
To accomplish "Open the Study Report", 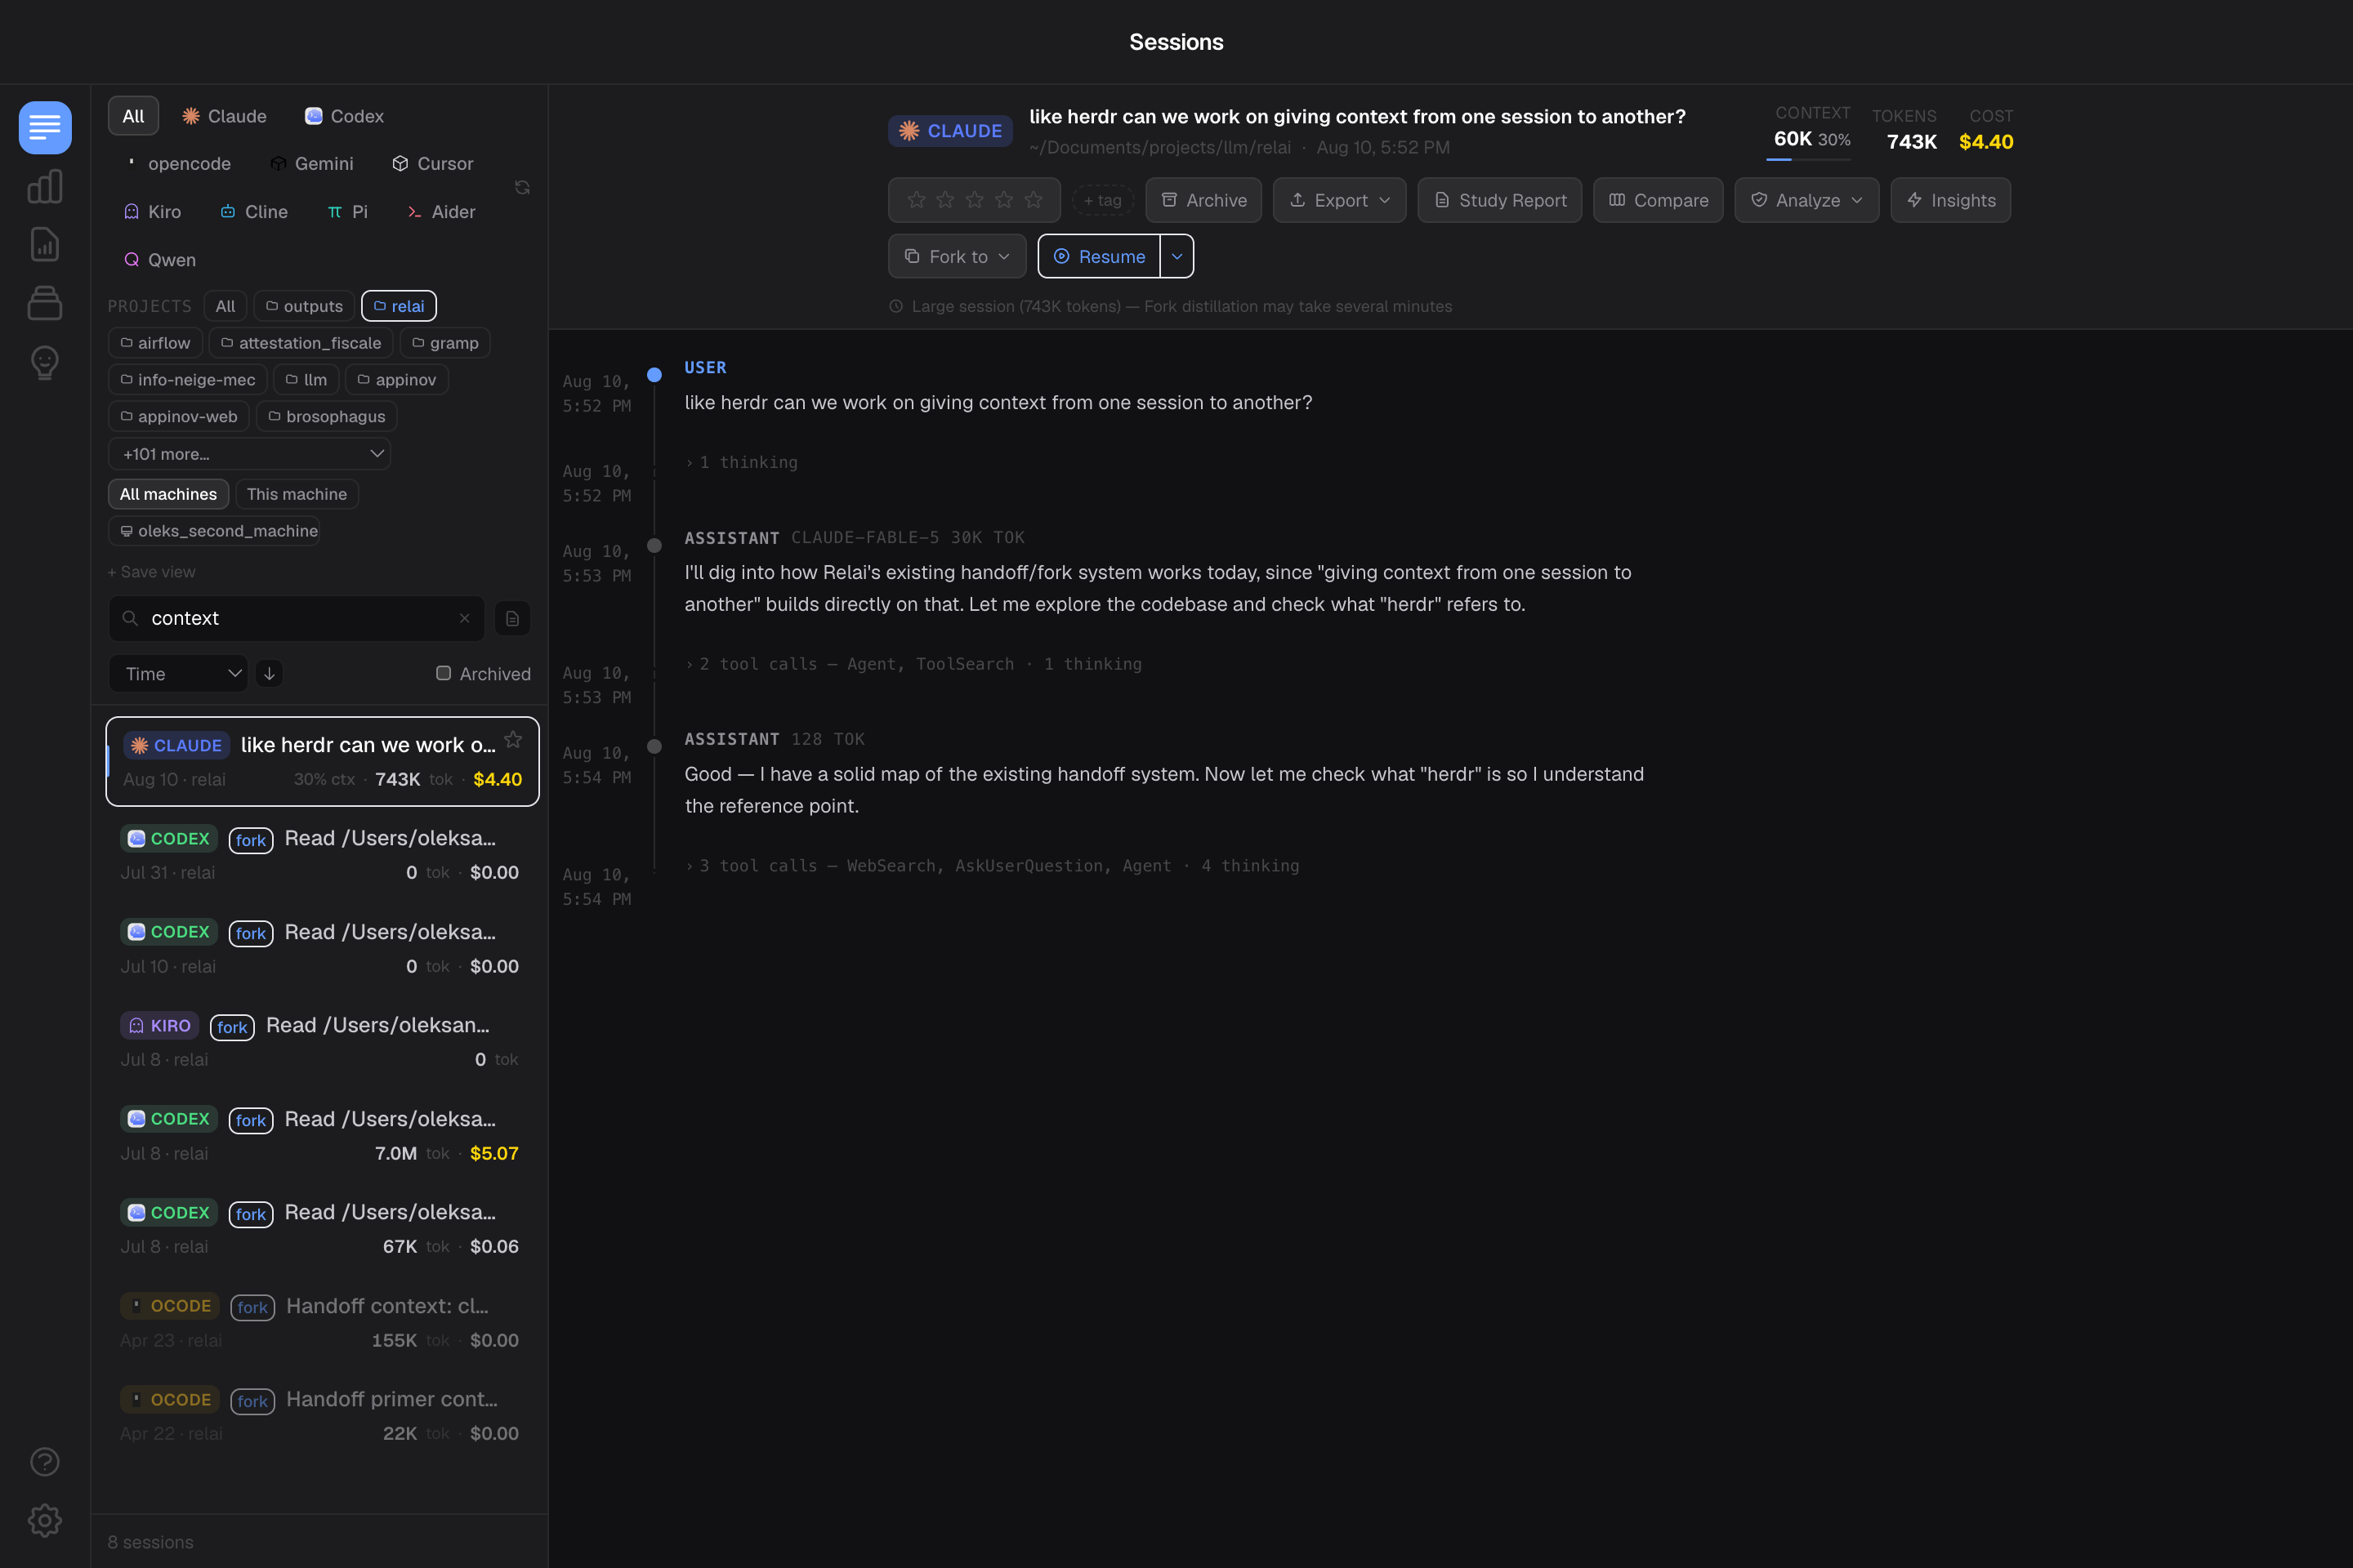I will (x=1500, y=200).
